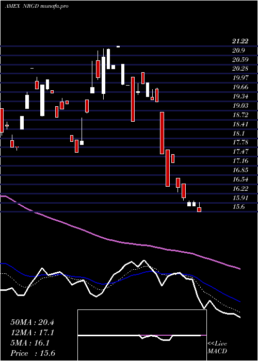Click the 16.85 price axis label
This screenshot has height=361, width=258.
pos(240,170)
